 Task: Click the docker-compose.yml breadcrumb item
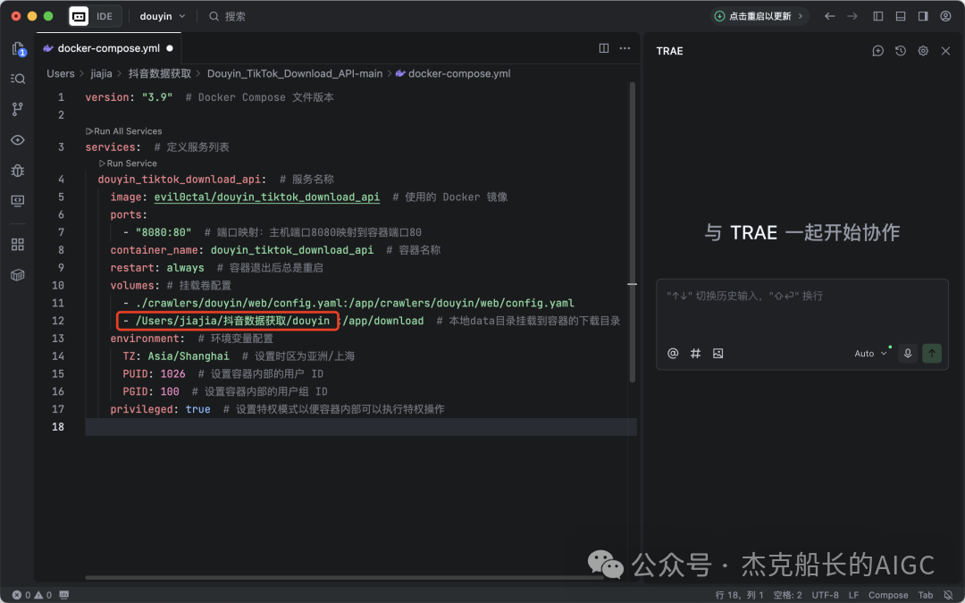[453, 74]
